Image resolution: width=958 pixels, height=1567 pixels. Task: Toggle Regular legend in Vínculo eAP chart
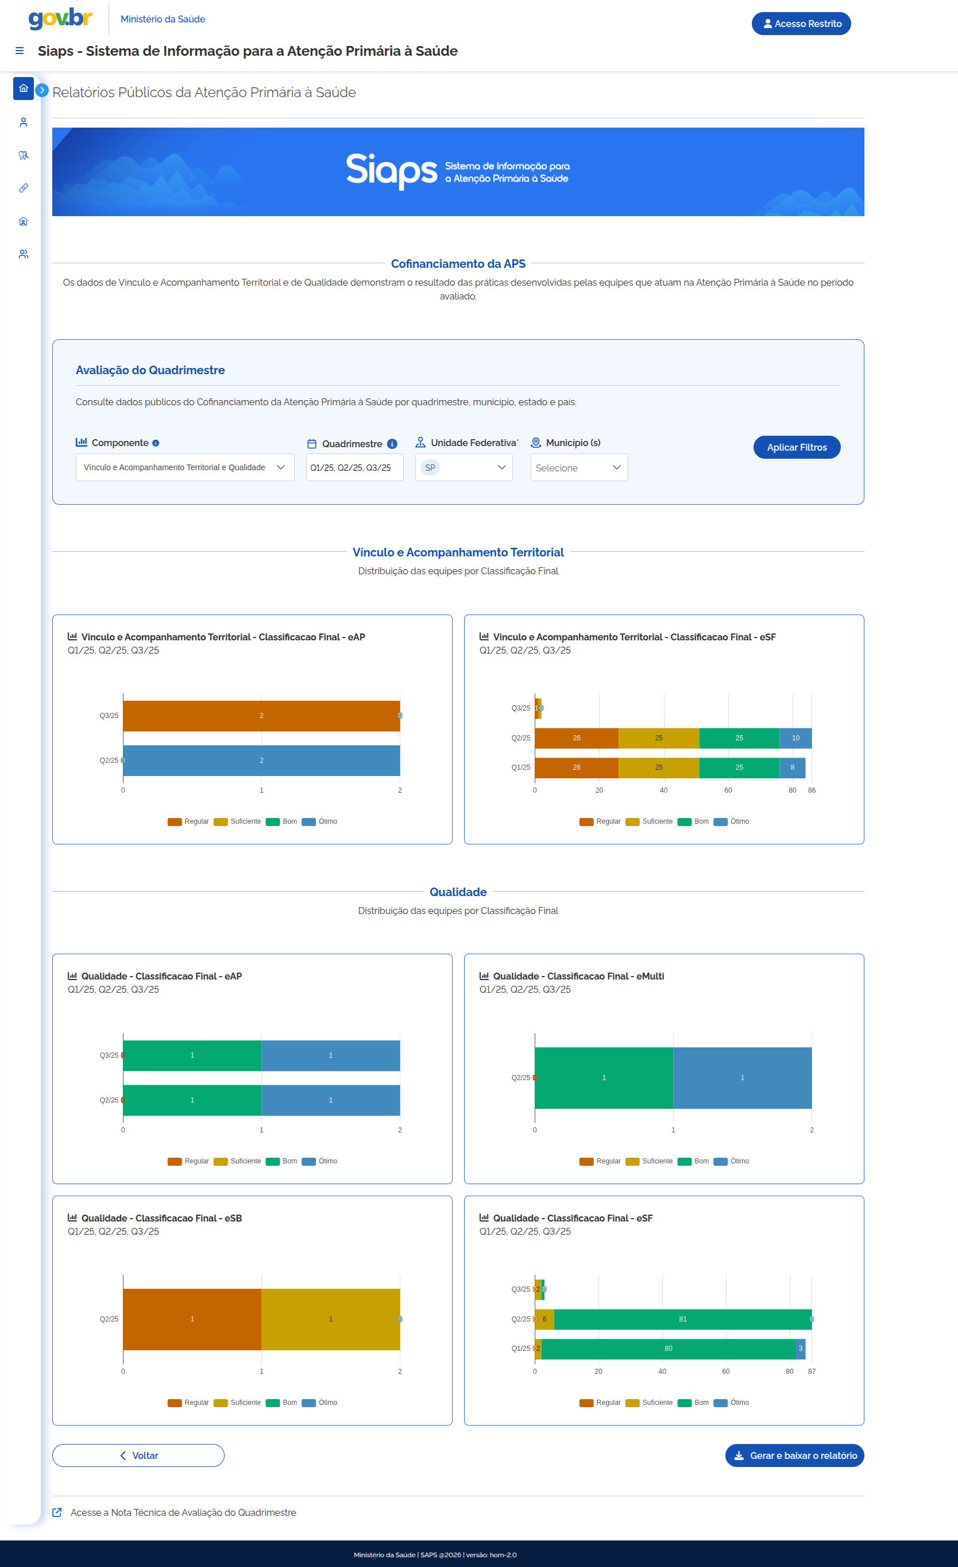188,821
